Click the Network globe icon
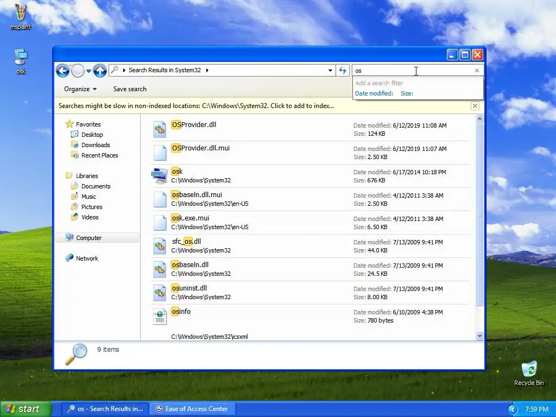This screenshot has height=417, width=556. [69, 258]
